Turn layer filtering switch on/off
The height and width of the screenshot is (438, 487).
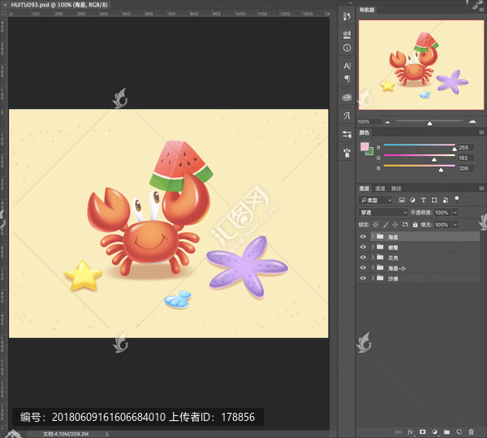[456, 199]
